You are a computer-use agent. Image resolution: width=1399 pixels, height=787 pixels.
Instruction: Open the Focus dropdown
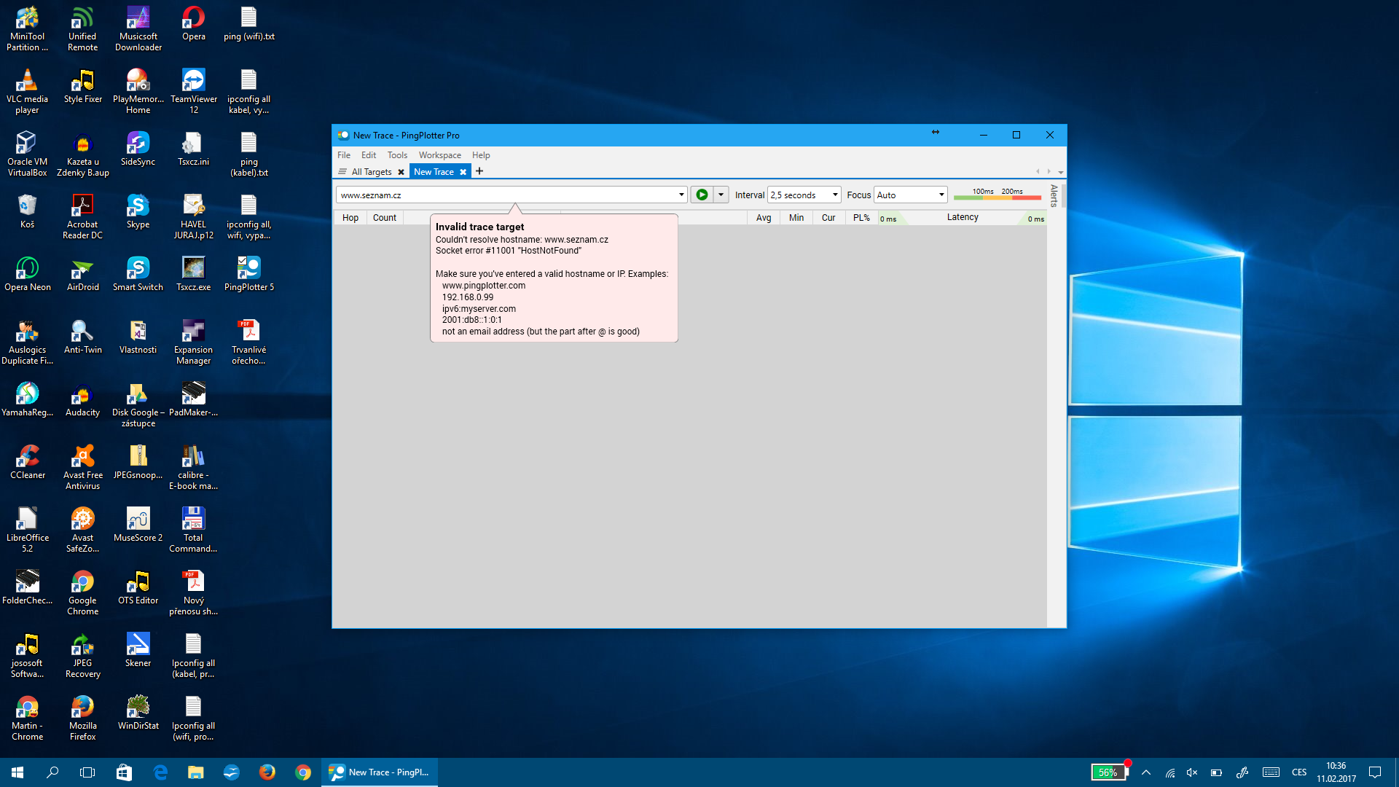[x=941, y=195]
